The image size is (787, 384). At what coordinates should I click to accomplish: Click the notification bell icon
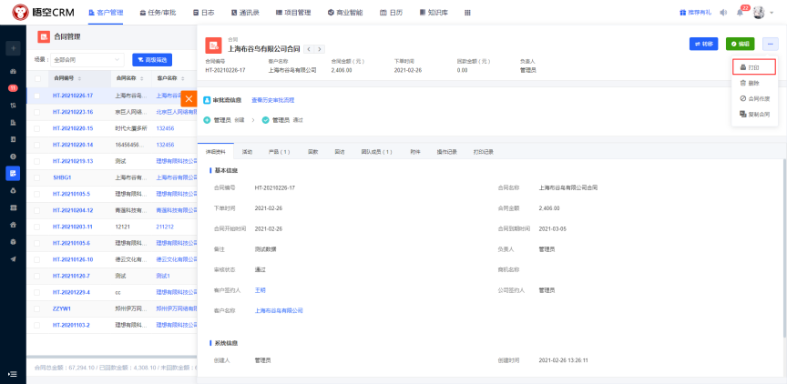coord(739,13)
